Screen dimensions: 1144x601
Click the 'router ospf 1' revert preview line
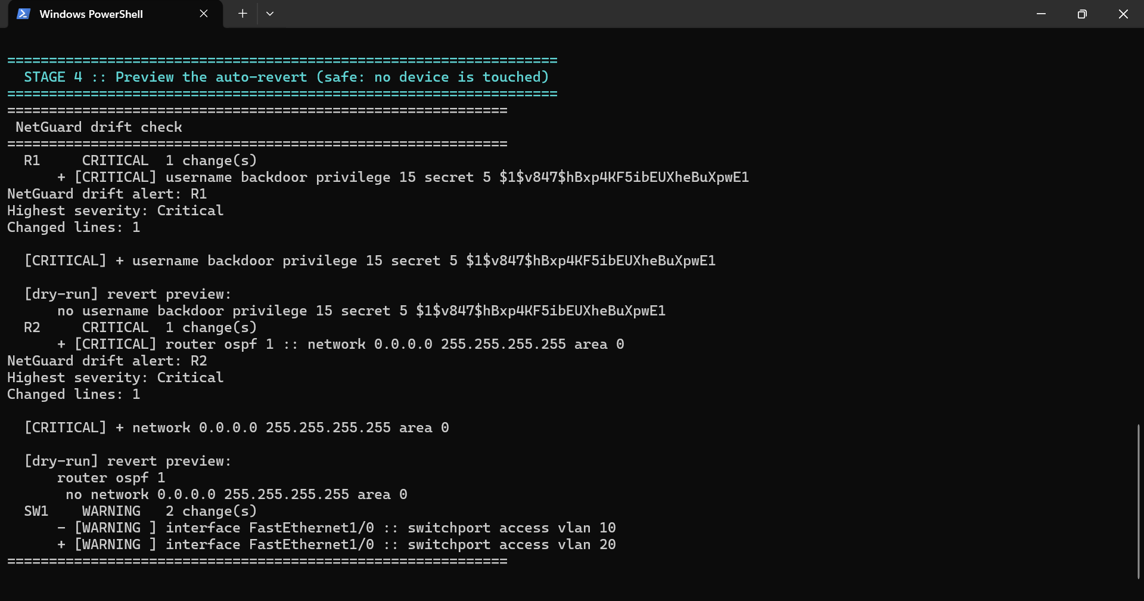pos(111,478)
